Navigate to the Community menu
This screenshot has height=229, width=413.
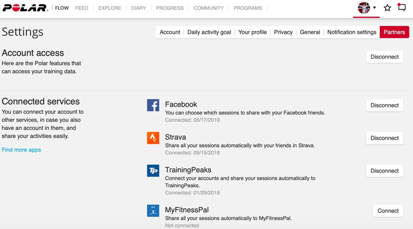(208, 8)
